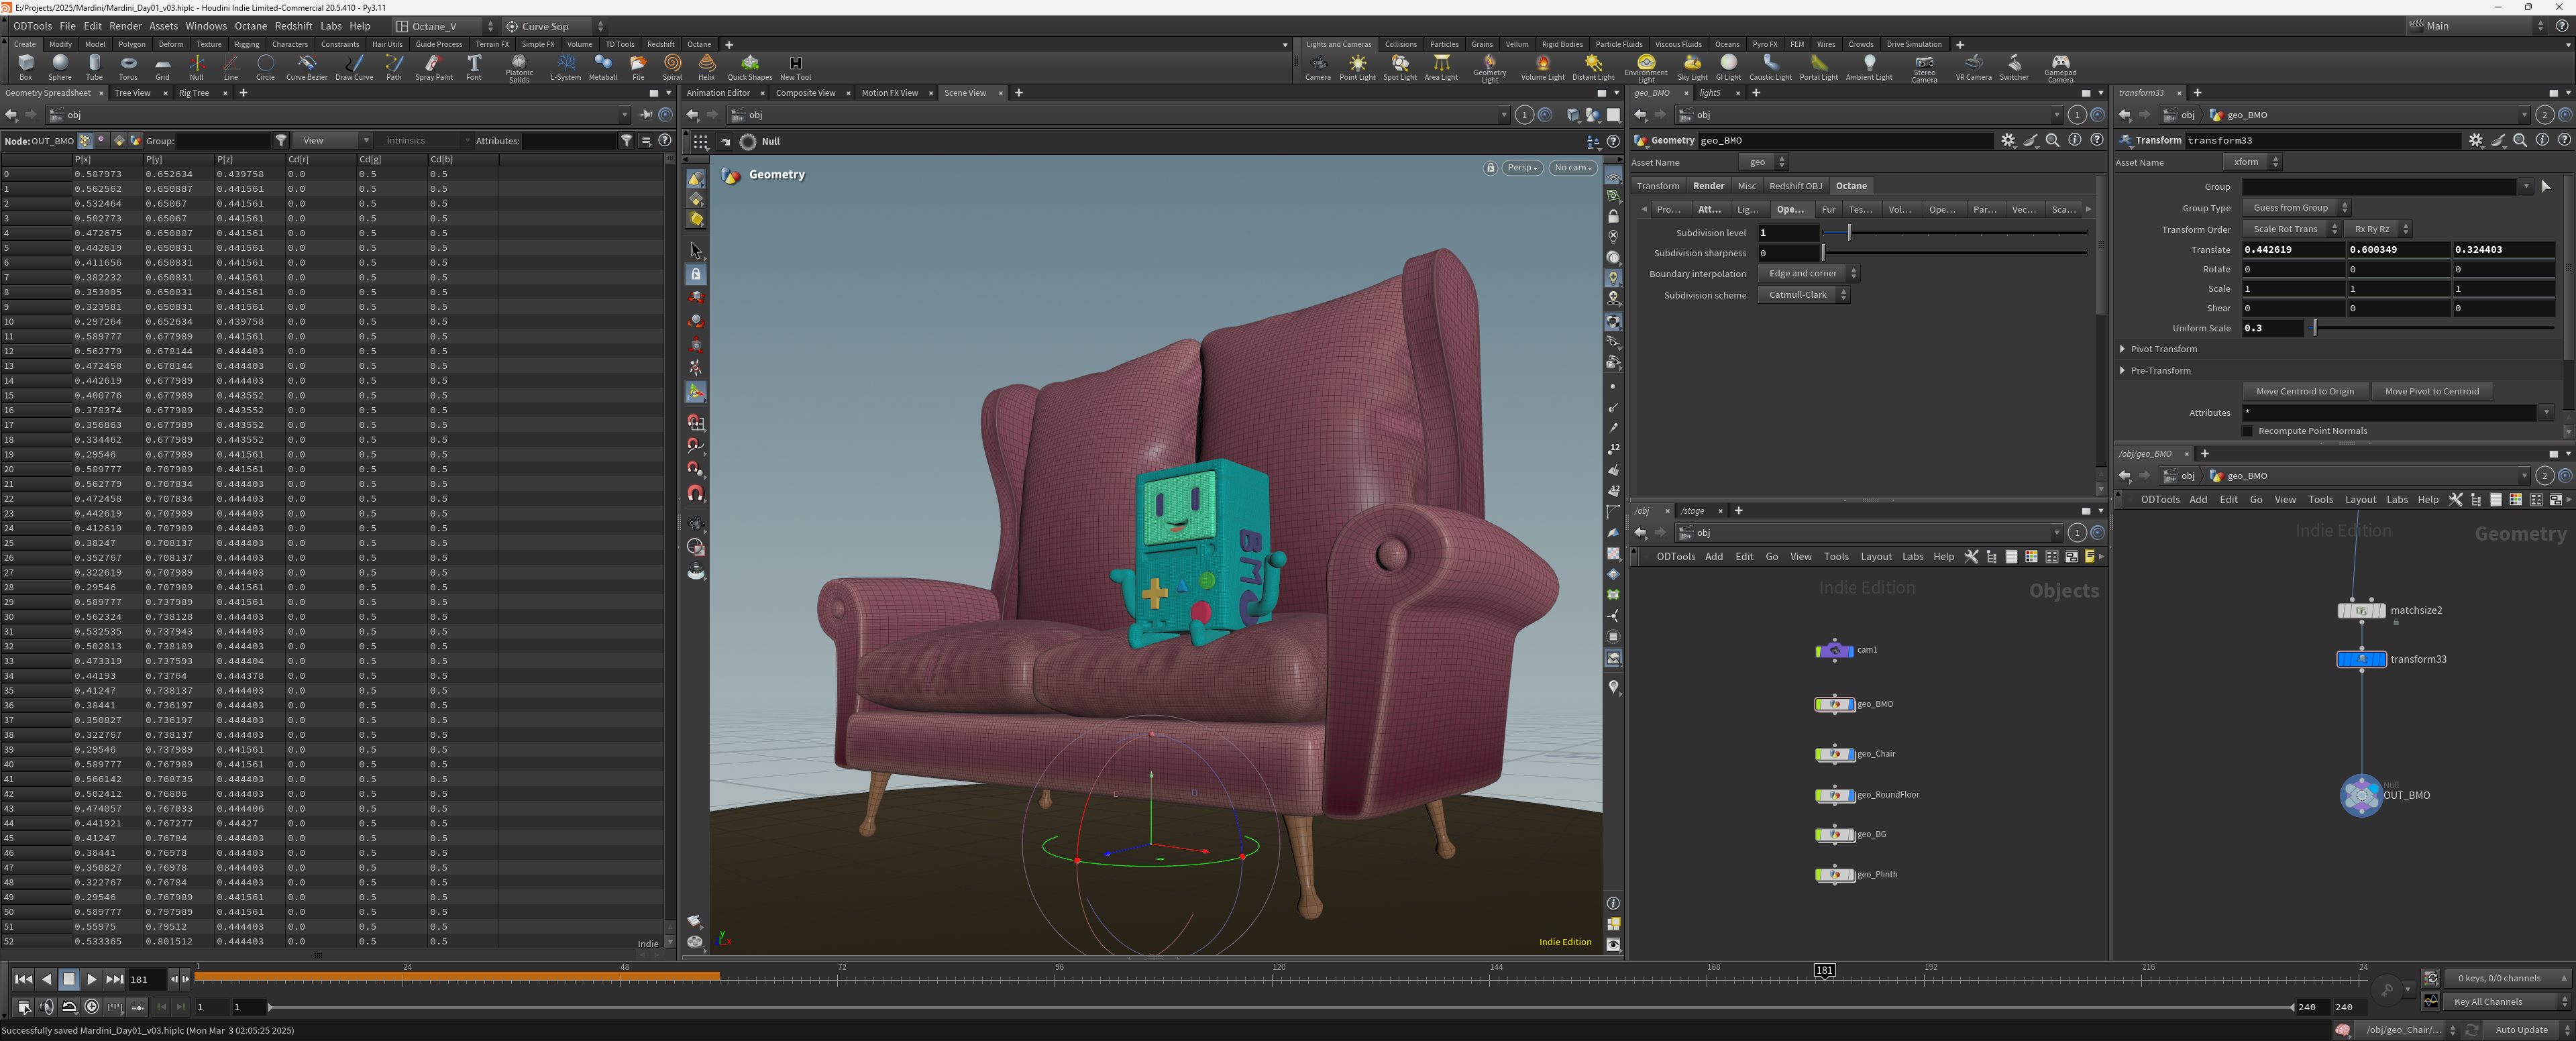
Task: Click the spreadsheet Group input field
Action: (x=223, y=141)
